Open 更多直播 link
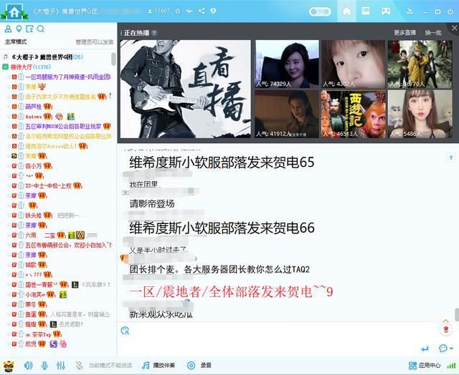Screen dimensions: 459x375 point(404,32)
